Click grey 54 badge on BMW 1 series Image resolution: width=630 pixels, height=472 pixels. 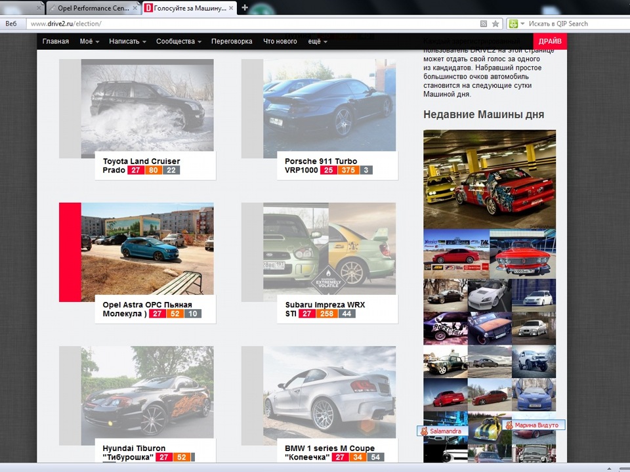click(375, 457)
